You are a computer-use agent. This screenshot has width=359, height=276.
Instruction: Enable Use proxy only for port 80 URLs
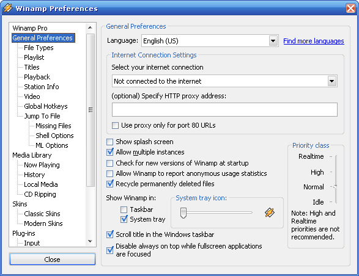pos(115,125)
